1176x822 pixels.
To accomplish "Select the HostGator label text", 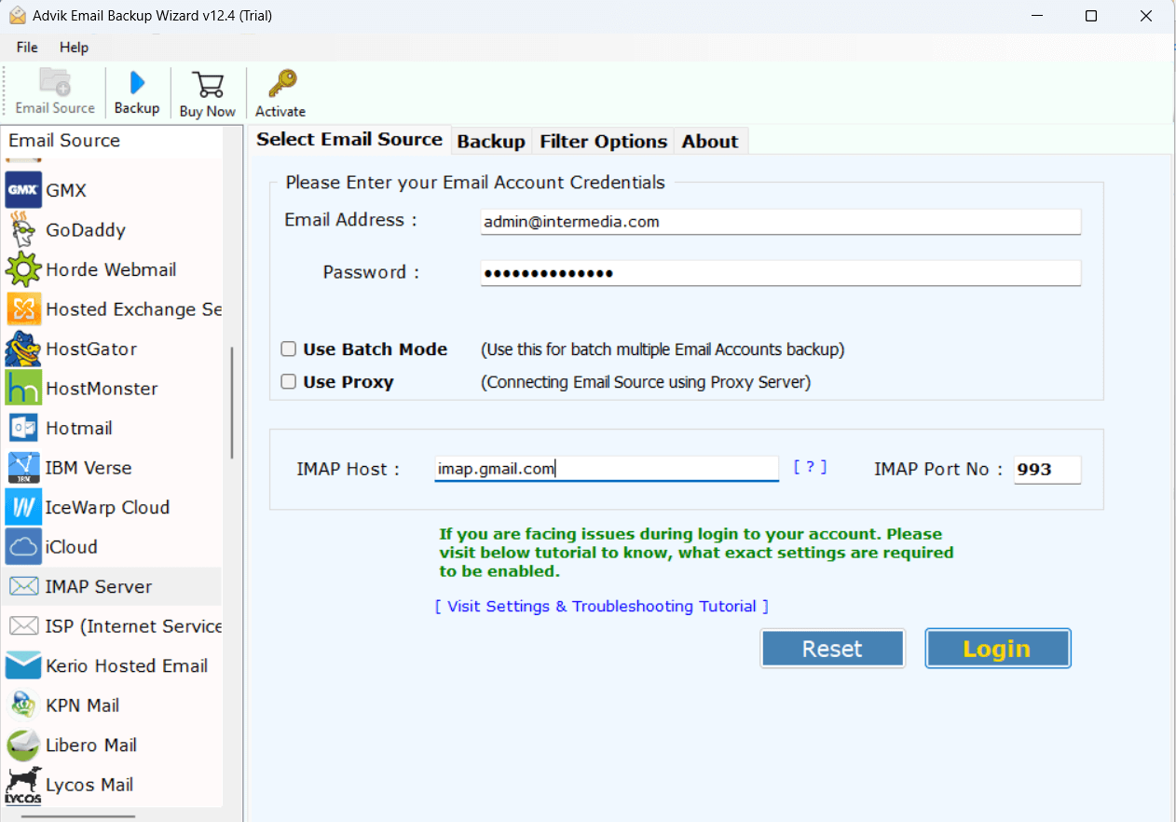I will [x=91, y=349].
